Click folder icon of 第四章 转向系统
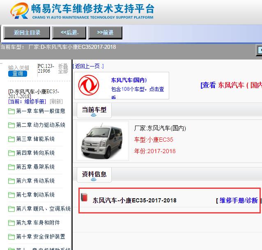 tap(11, 153)
